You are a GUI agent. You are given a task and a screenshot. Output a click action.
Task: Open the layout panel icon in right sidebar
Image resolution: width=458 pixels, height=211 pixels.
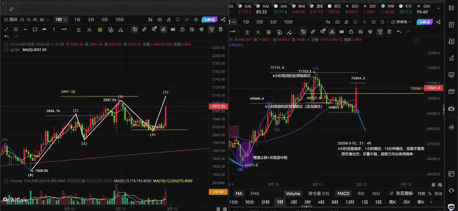coord(451,174)
